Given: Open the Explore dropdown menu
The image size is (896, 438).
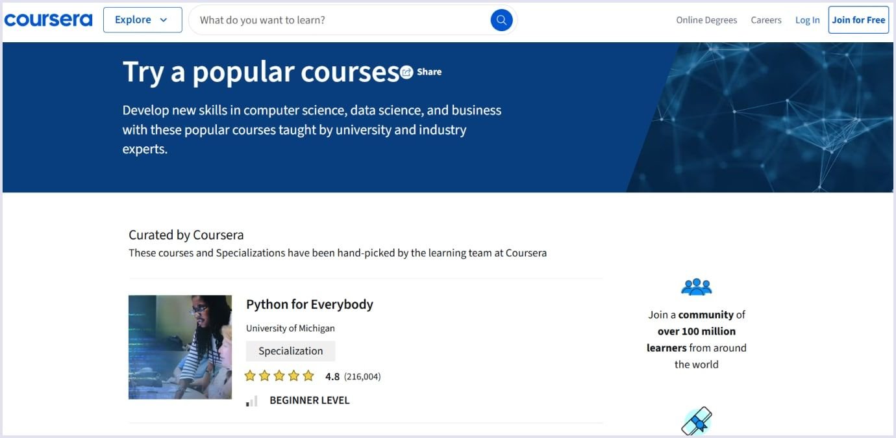Looking at the screenshot, I should 142,19.
